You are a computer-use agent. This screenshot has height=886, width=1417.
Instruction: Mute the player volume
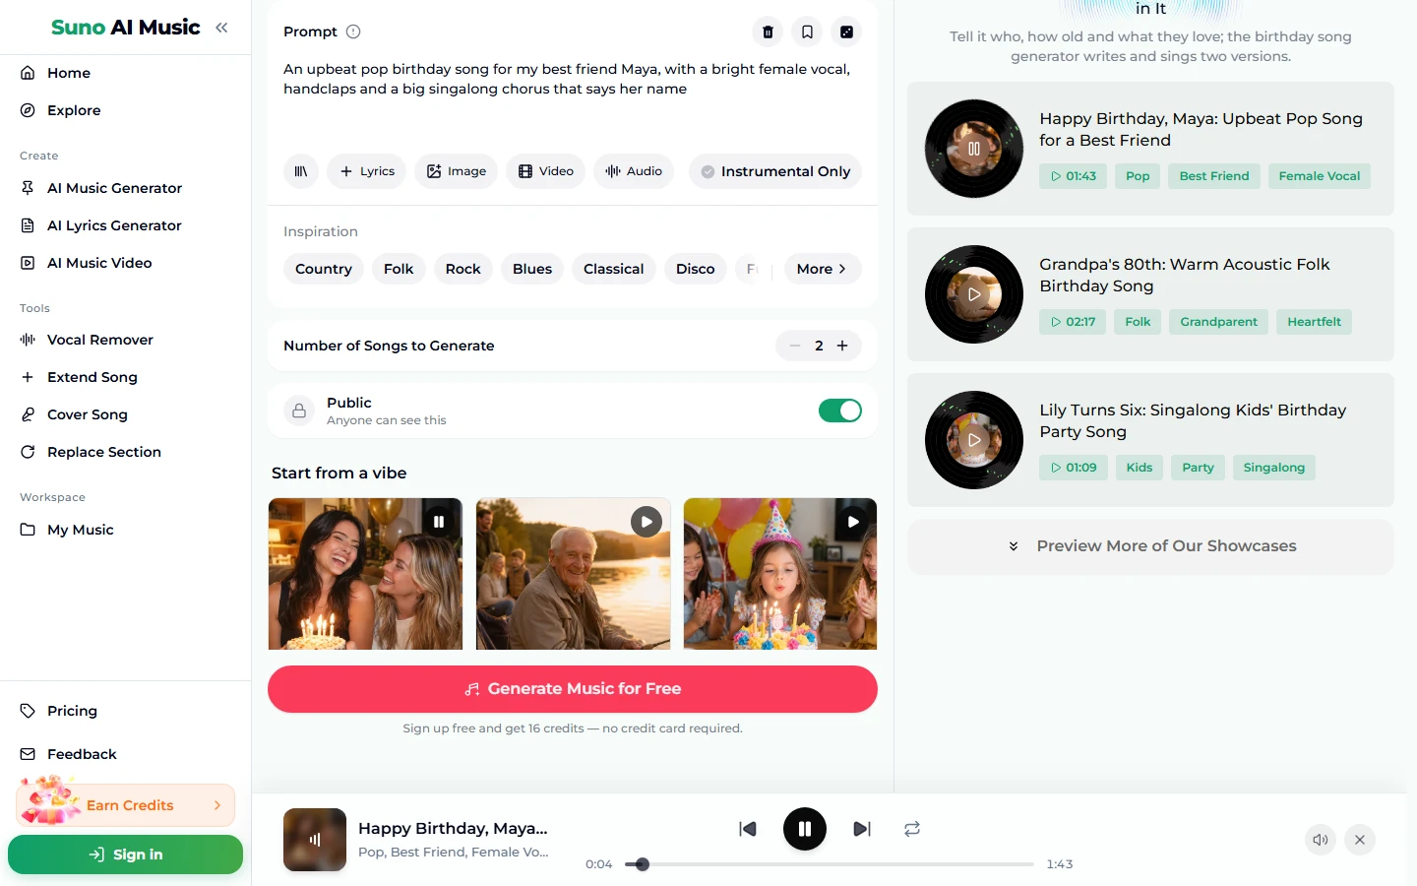1321,840
